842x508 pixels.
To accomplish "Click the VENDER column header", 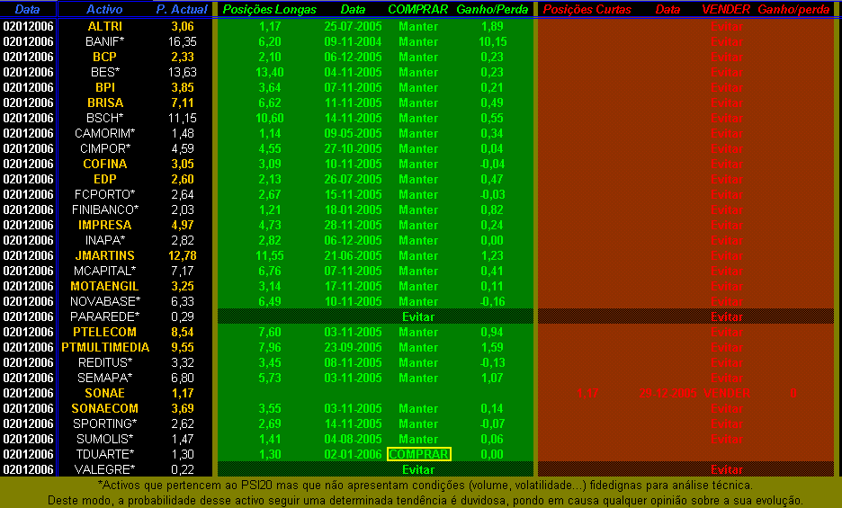I will click(726, 9).
